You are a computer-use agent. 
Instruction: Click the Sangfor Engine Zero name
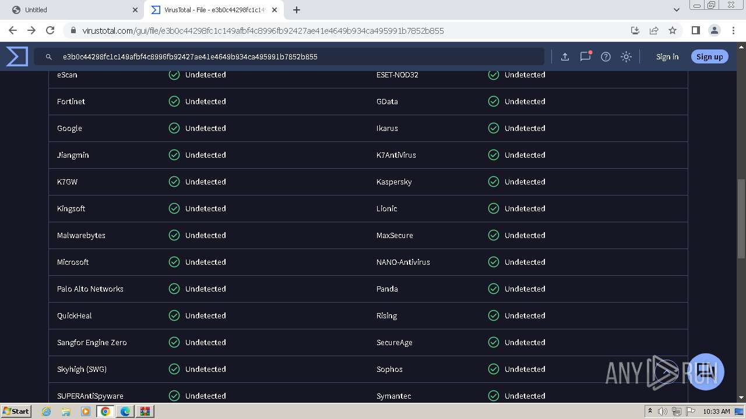coord(92,342)
